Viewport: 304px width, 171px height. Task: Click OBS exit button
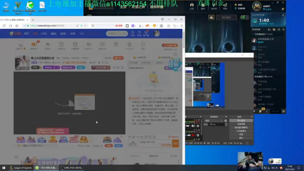click(241, 138)
